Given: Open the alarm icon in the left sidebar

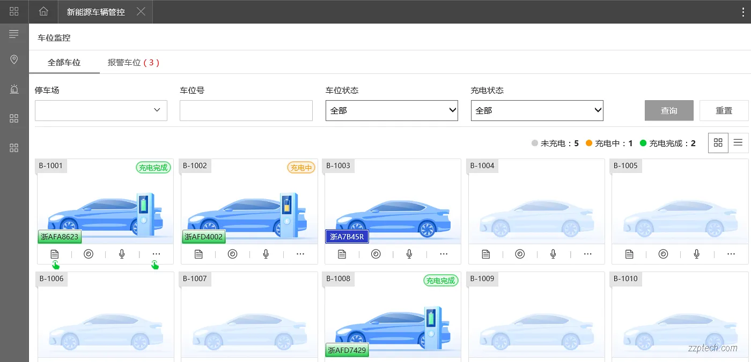Looking at the screenshot, I should (14, 89).
